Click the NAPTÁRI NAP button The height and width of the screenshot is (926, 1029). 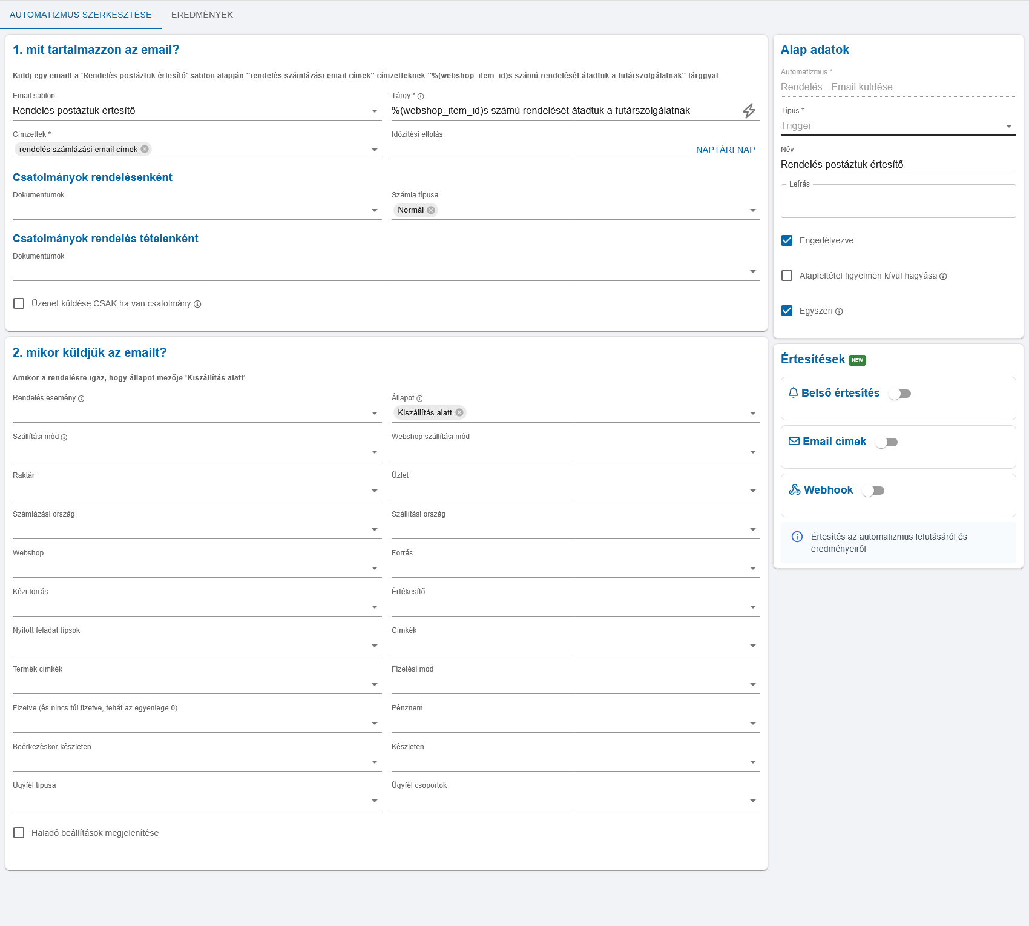click(x=725, y=150)
